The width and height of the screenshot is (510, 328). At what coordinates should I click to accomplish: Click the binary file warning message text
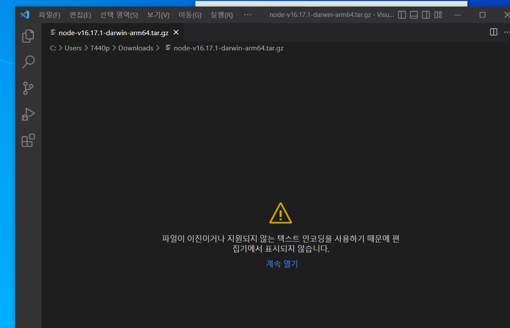(x=281, y=244)
